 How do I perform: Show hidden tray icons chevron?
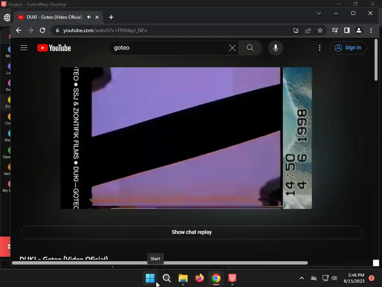tap(301, 278)
